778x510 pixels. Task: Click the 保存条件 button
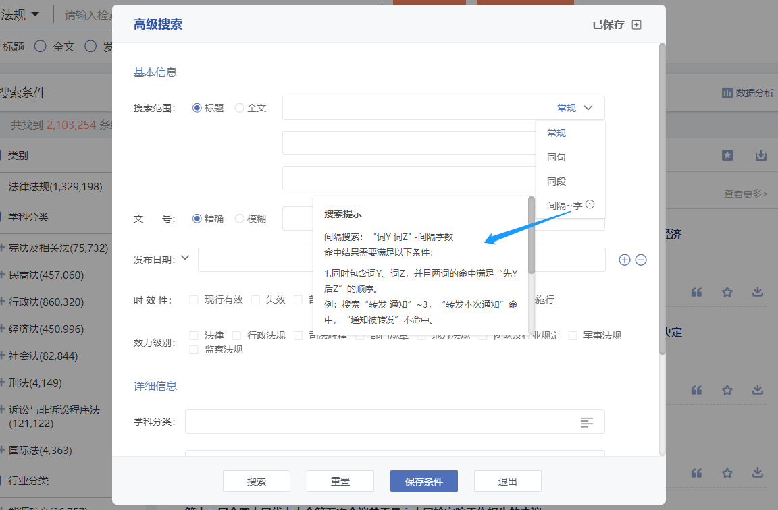pos(424,481)
